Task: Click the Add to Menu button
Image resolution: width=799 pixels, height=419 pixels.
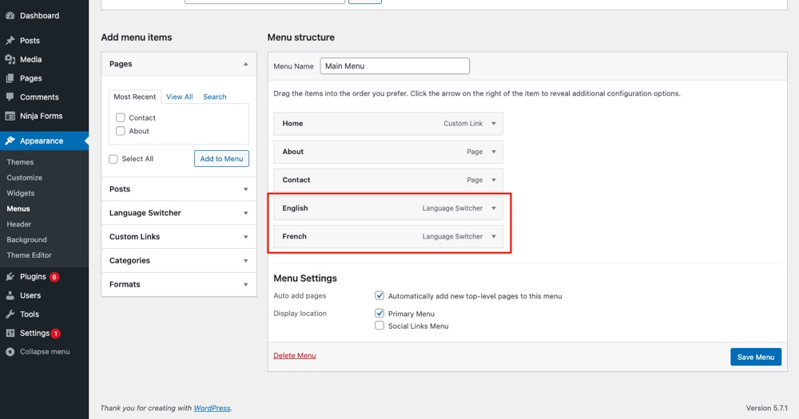Action: 221,159
